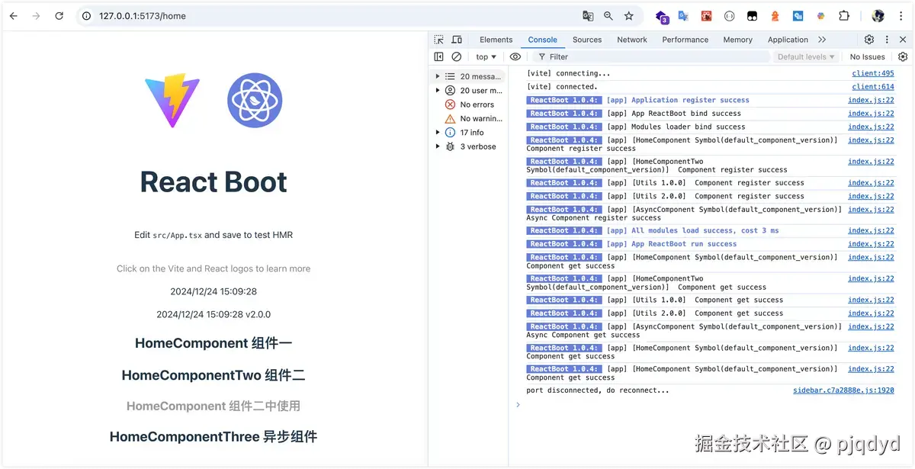Open the Application tab

(788, 40)
